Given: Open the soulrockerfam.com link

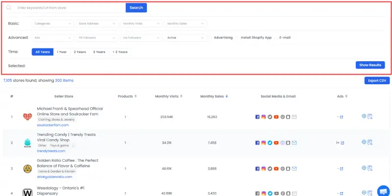Looking at the screenshot, I should [53, 125].
